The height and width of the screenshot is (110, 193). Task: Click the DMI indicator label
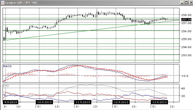pyautogui.click(x=6, y=86)
